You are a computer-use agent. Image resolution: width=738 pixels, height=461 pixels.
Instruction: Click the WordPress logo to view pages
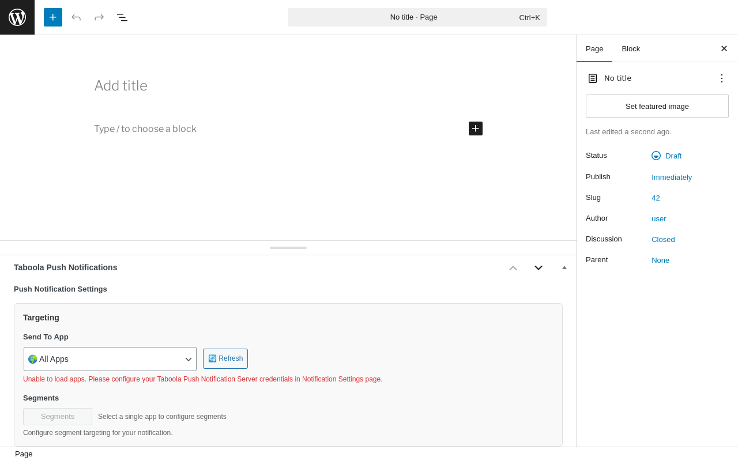coord(17,17)
